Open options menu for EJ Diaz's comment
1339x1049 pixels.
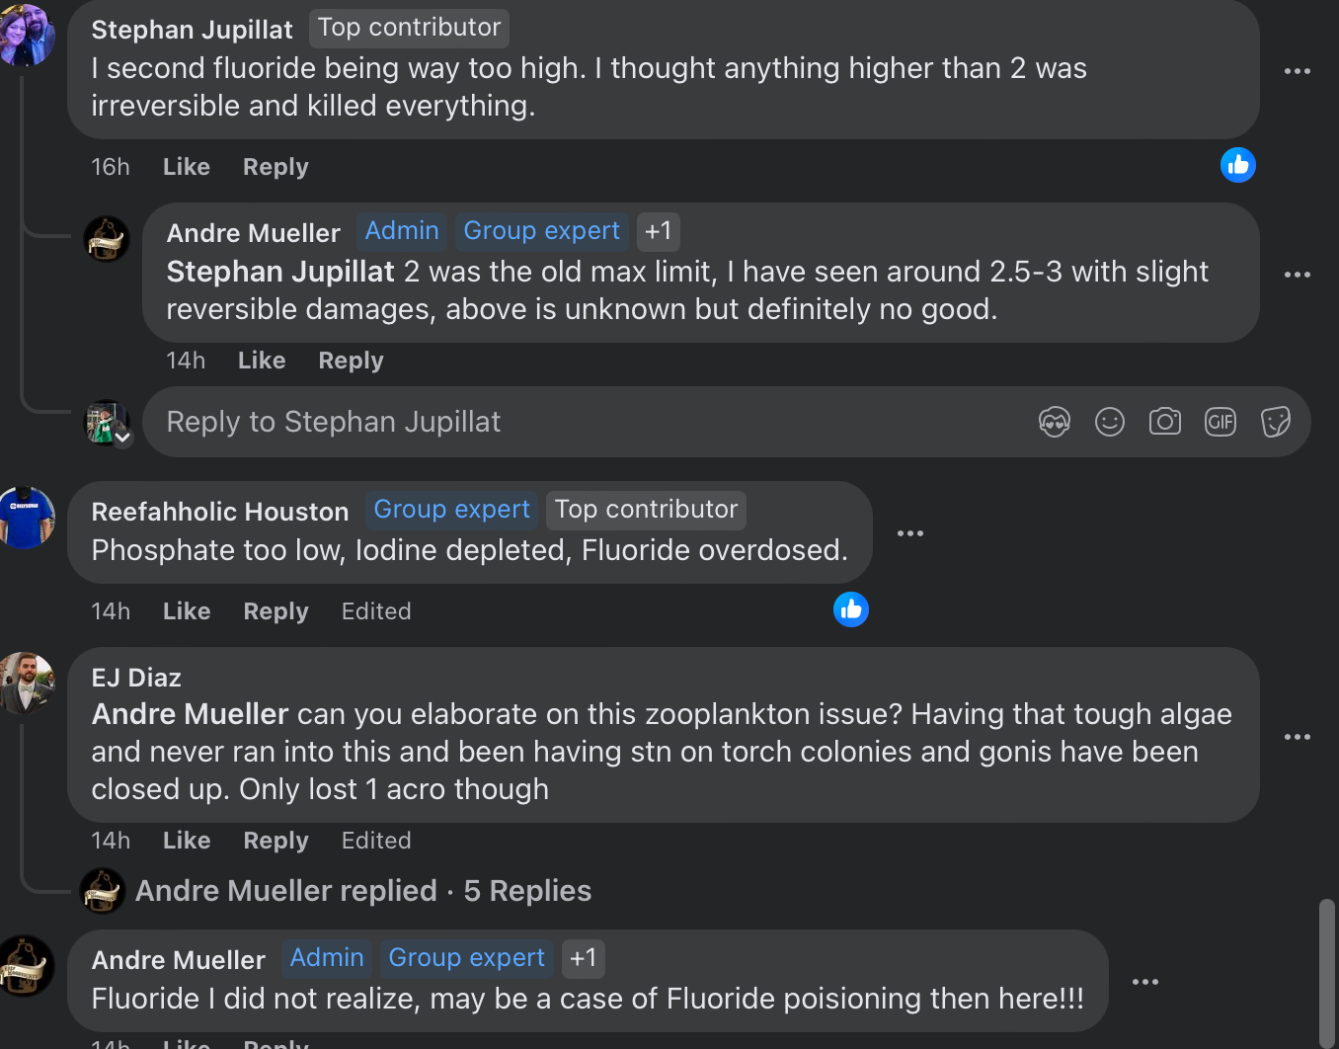tap(1297, 737)
